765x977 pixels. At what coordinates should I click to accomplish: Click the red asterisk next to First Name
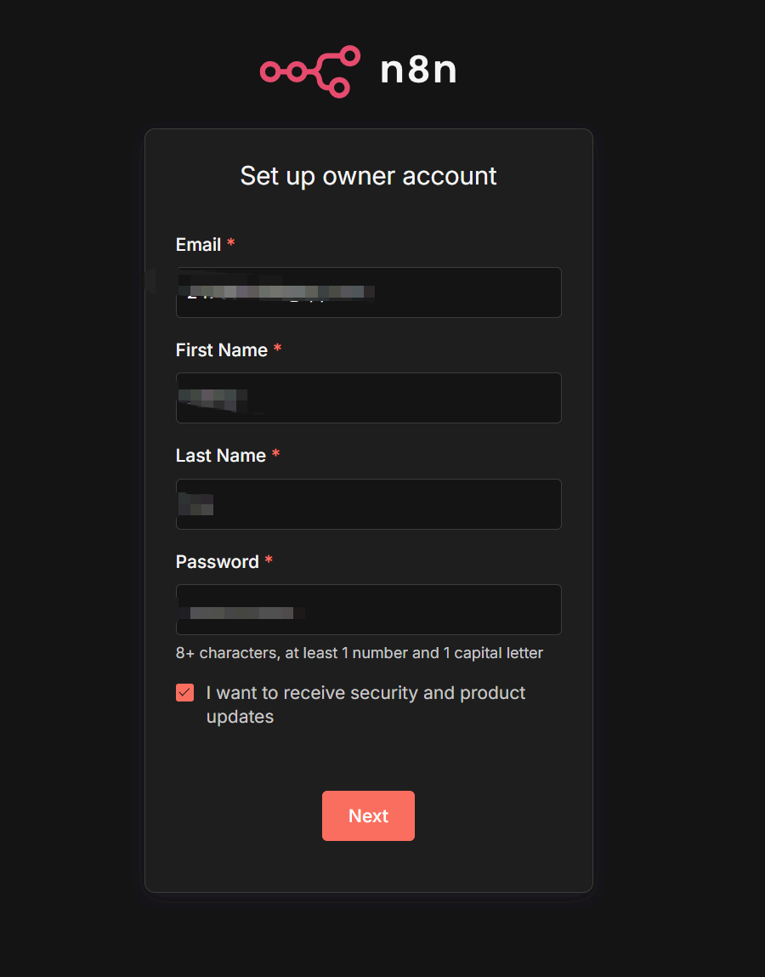277,349
